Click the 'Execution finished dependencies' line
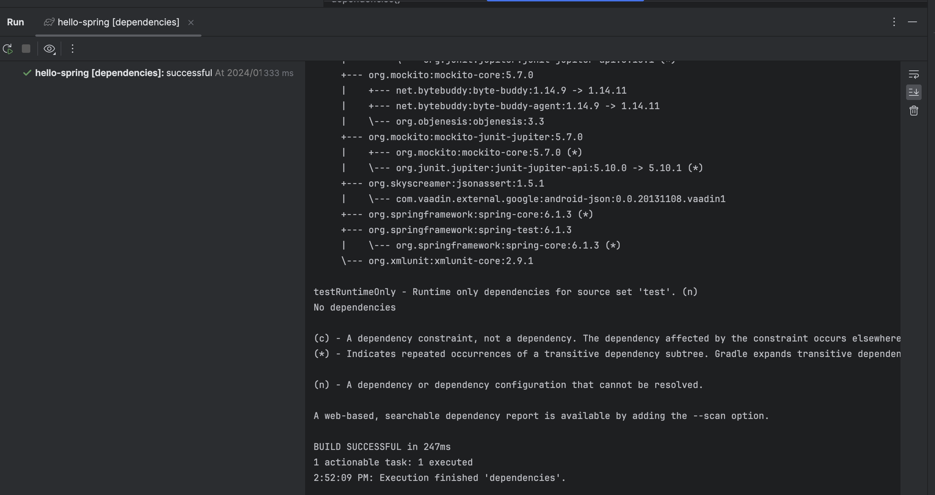Viewport: 935px width, 495px height. (440, 478)
